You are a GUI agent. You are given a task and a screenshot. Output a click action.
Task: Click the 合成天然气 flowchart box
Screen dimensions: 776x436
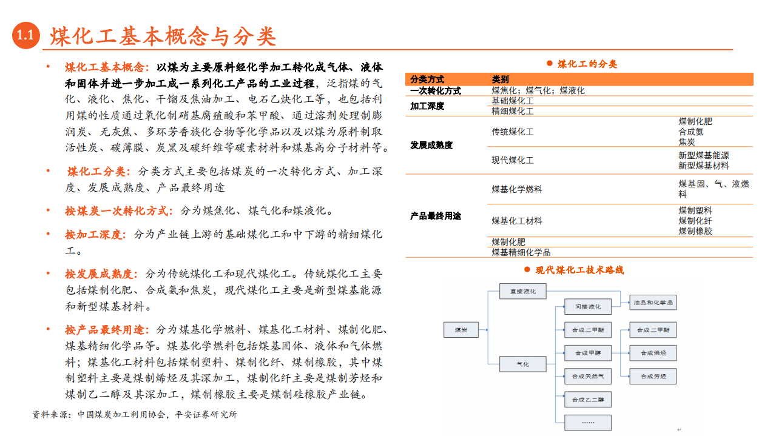(587, 376)
